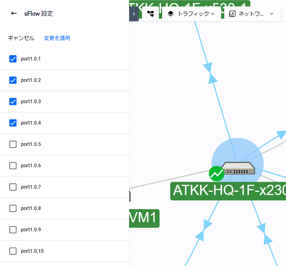286x266 pixels.
Task: Tick the port1.0.10 checkbox
Action: pos(13,251)
